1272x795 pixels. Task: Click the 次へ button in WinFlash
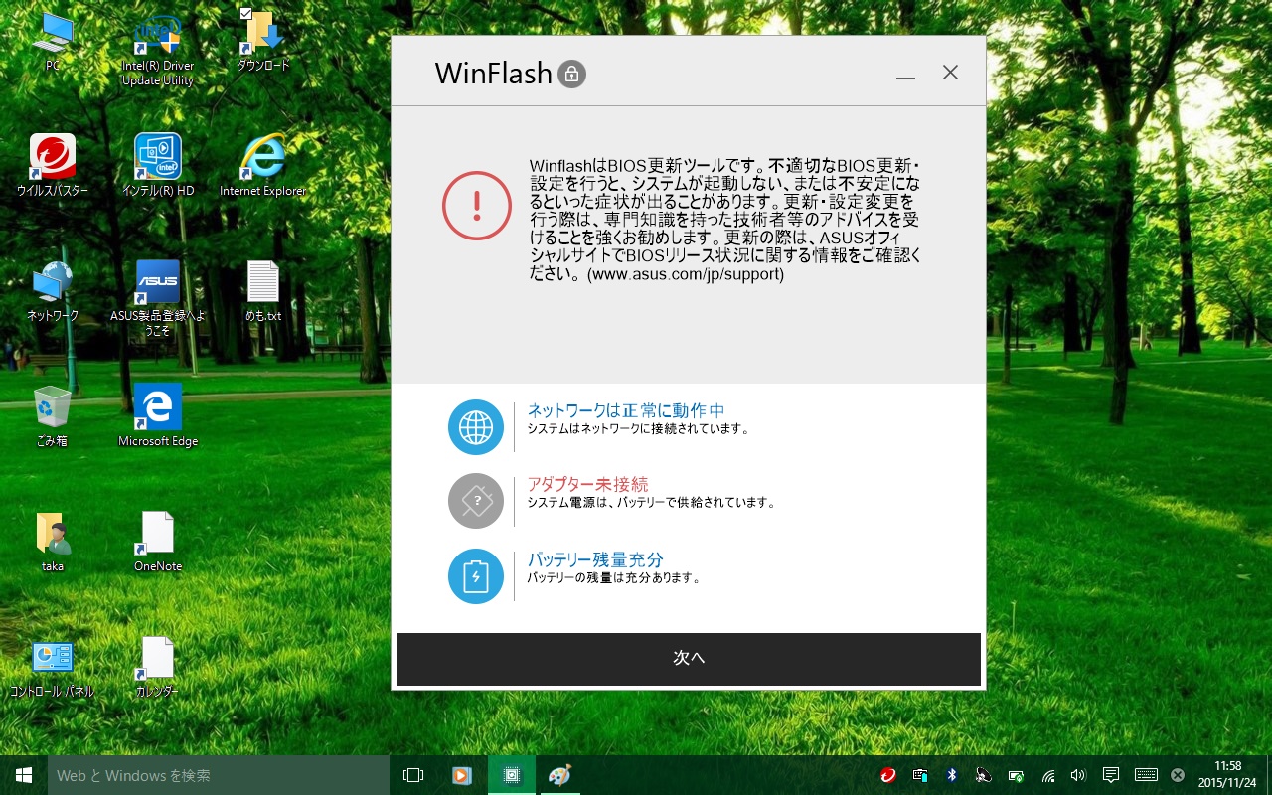689,659
